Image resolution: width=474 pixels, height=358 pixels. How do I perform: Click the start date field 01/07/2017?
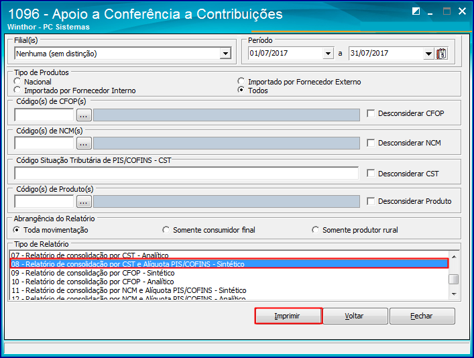(286, 54)
